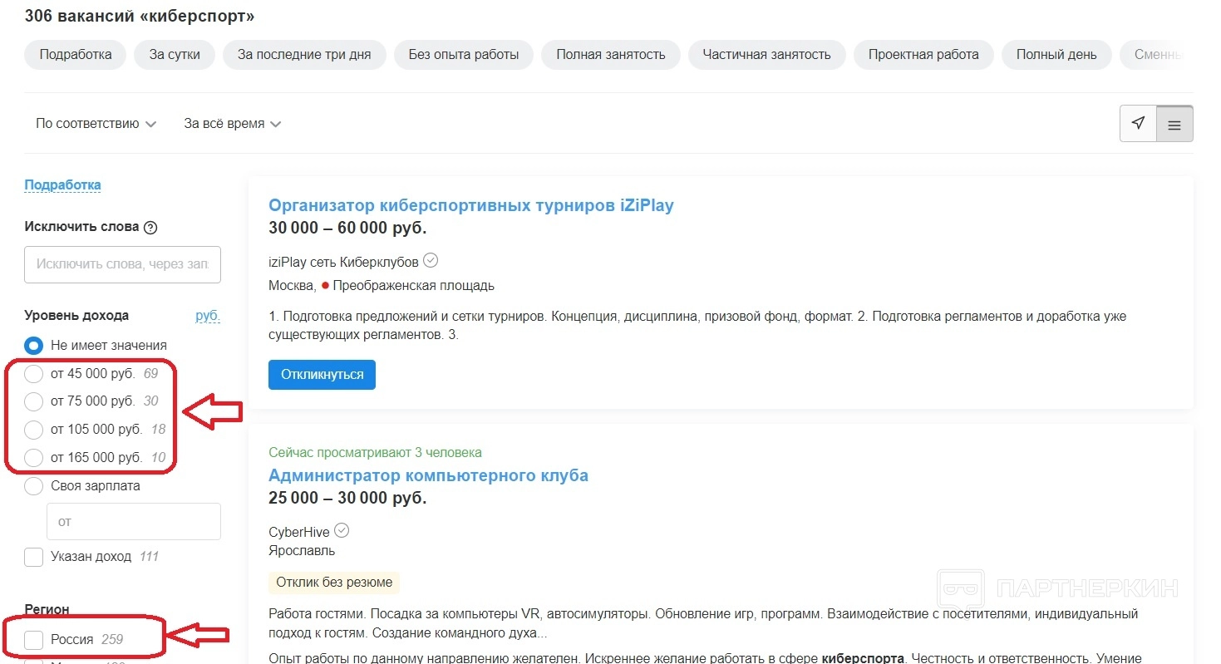
Task: Click the Исключить слова input field
Action: pyautogui.click(x=122, y=264)
